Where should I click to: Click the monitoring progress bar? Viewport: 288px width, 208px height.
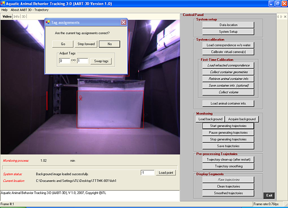tap(90, 167)
